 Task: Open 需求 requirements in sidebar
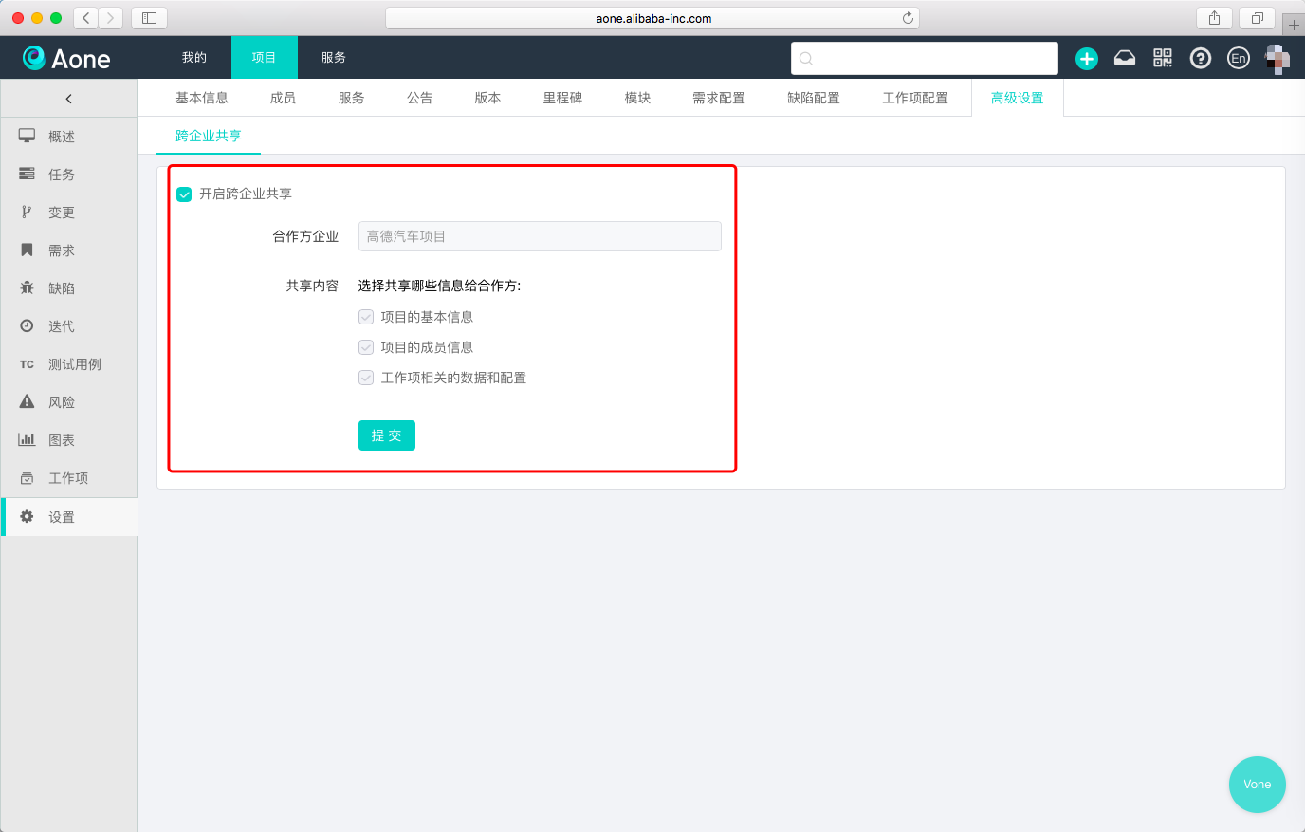tap(69, 250)
